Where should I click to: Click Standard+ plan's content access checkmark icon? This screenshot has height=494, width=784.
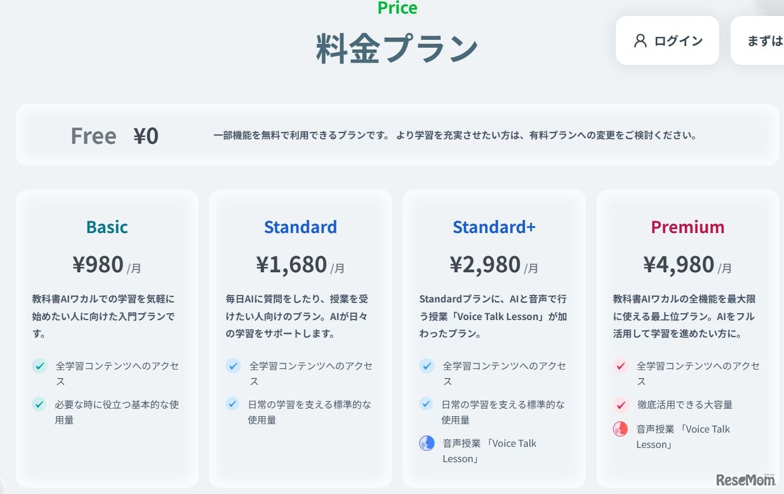tap(427, 366)
